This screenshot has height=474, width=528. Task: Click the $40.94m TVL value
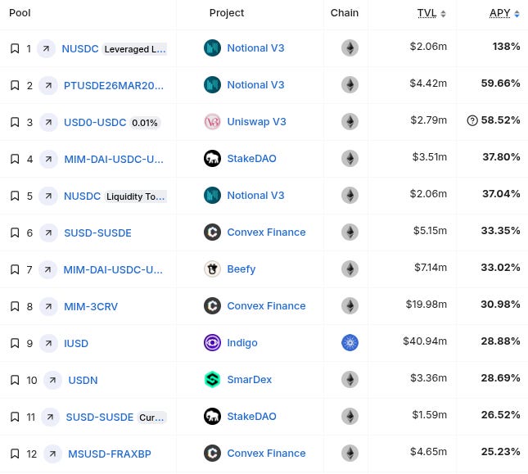[x=425, y=341]
